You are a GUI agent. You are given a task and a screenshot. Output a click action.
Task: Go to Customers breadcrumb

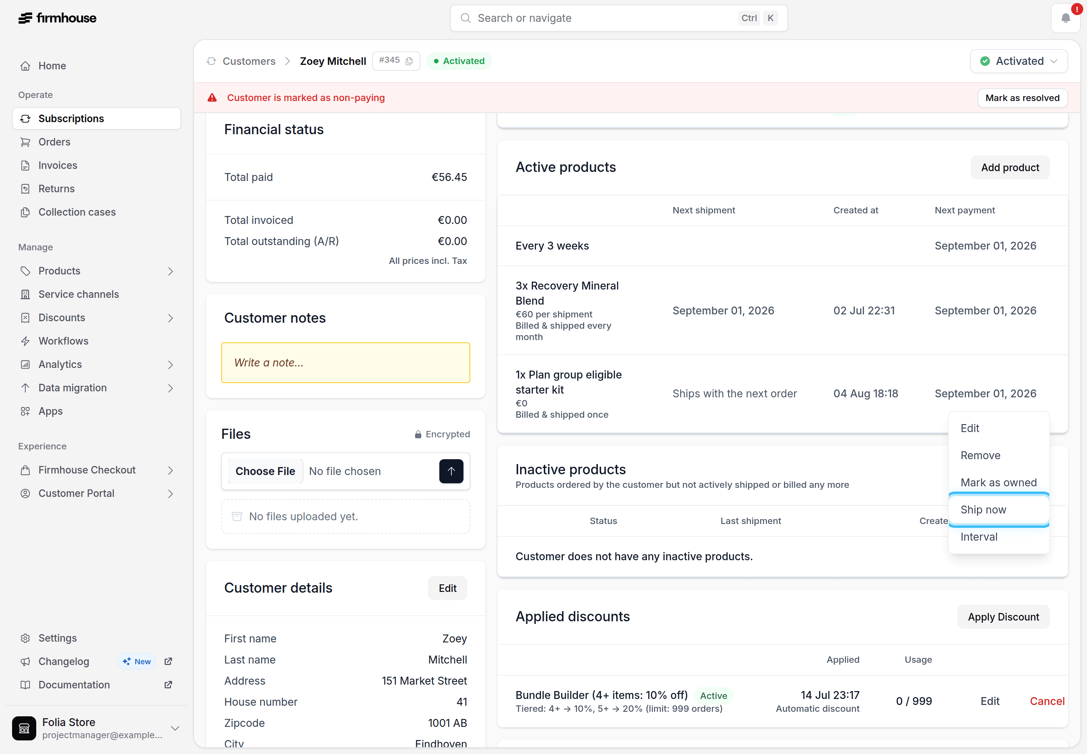click(x=249, y=61)
